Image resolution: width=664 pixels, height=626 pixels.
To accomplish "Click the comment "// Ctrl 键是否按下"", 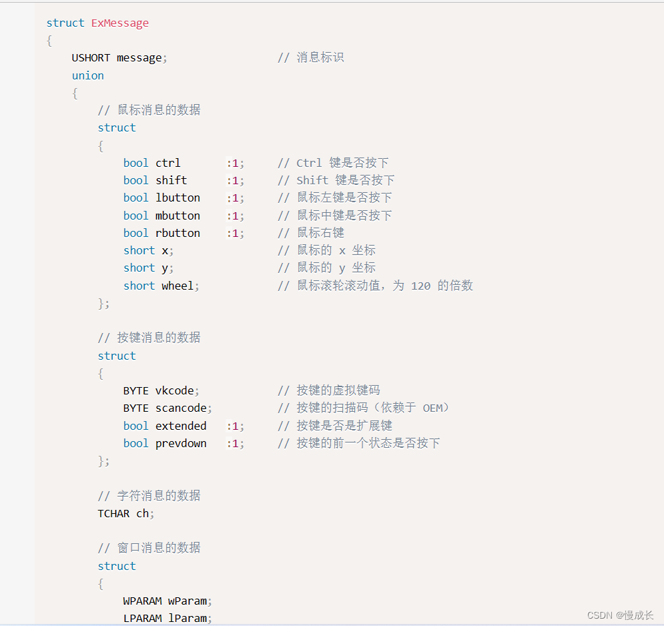I will (x=333, y=163).
